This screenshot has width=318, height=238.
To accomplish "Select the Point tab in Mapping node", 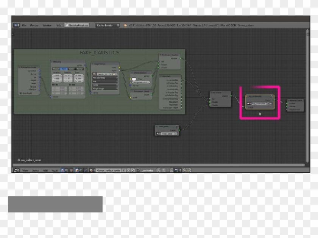I will [64, 69].
